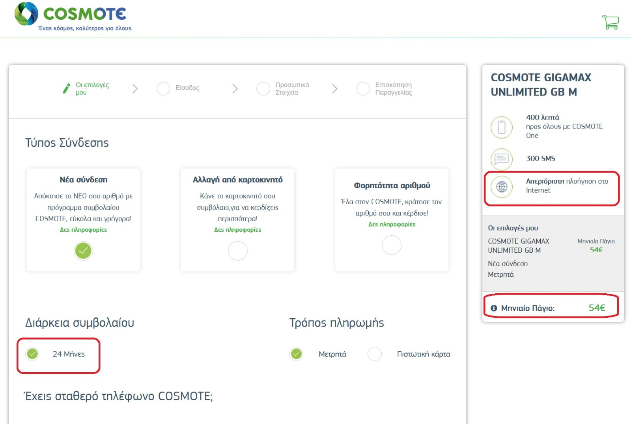
Task: Click the Μηνιαίο Πάγιο total 54€
Action: [x=597, y=308]
